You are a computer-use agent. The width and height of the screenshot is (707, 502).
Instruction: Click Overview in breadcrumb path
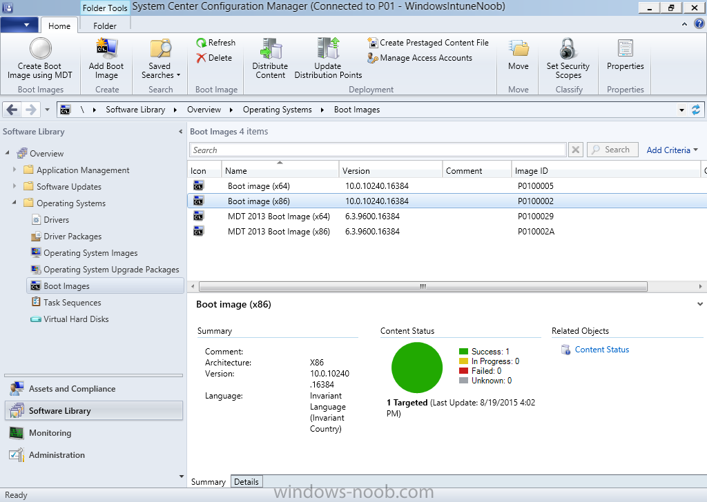coord(204,110)
